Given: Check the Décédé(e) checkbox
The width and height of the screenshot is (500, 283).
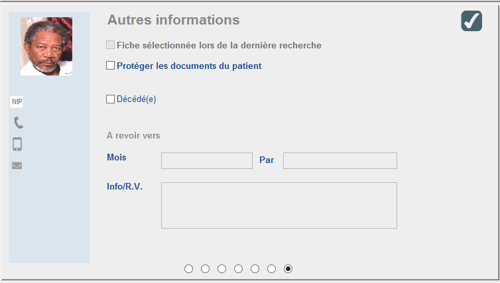Looking at the screenshot, I should click(x=111, y=99).
